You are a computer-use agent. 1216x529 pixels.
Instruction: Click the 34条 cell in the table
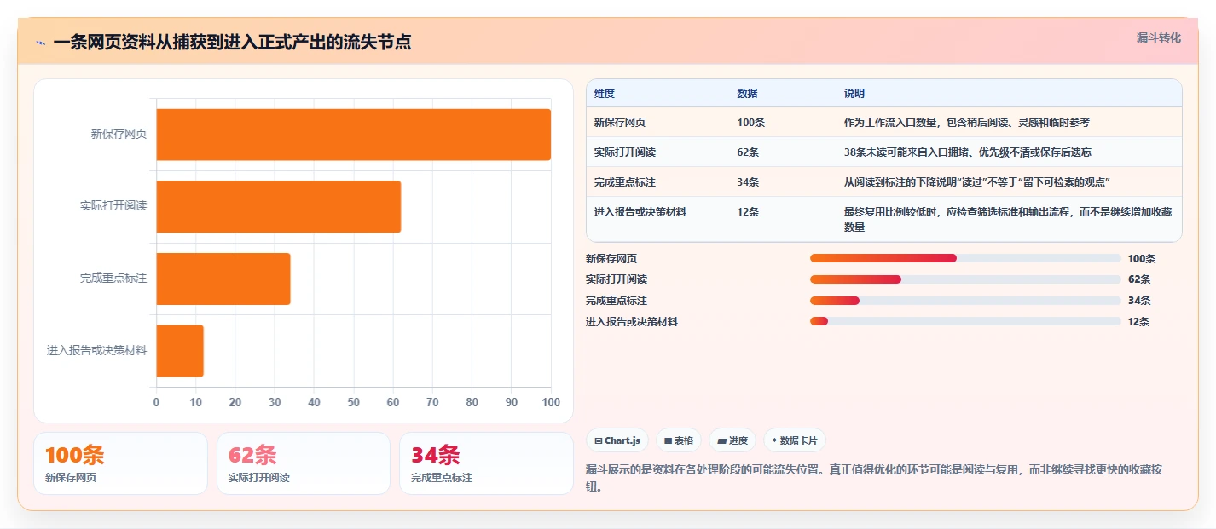pyautogui.click(x=748, y=182)
